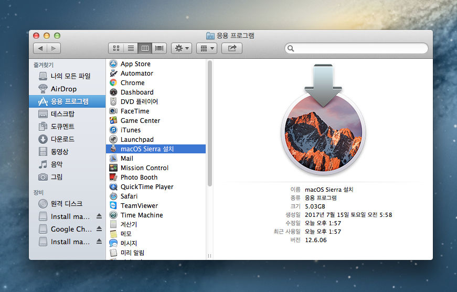Image resolution: width=457 pixels, height=292 pixels.
Task: Click the Share toolbar button
Action: (x=232, y=48)
